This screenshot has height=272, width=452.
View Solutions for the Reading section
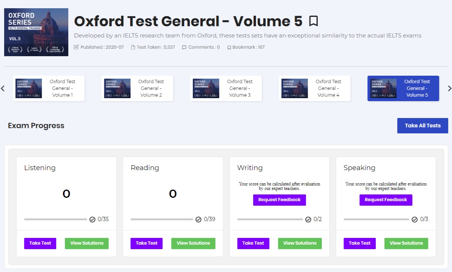(x=193, y=243)
